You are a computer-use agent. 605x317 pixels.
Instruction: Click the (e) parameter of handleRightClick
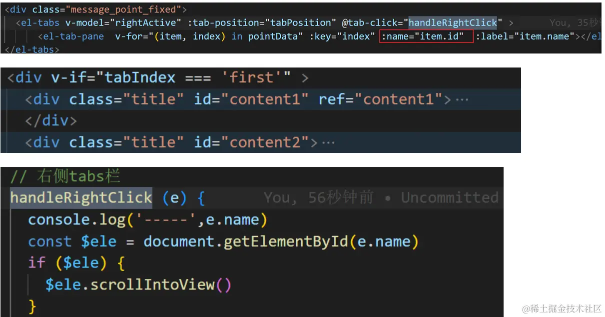pos(174,197)
